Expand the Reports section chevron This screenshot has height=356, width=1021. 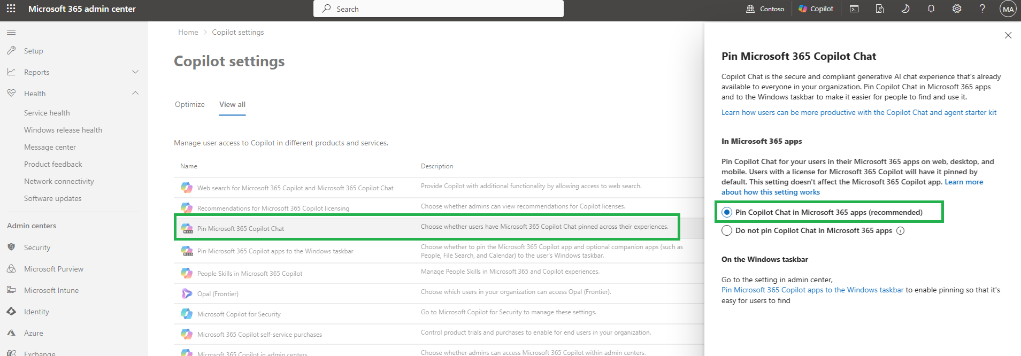click(x=135, y=72)
